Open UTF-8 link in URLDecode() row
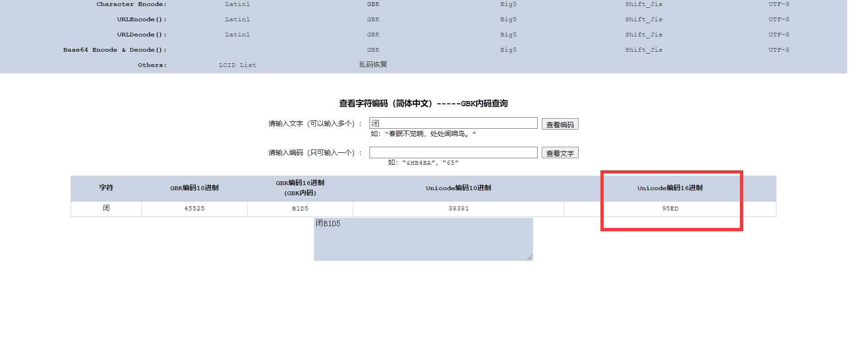 click(779, 35)
